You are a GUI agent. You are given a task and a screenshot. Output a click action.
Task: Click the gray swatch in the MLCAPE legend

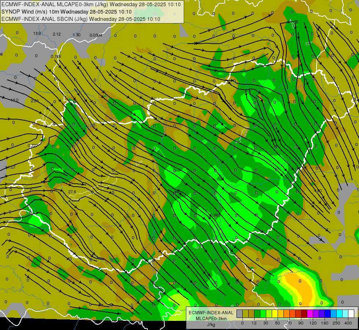point(240,313)
